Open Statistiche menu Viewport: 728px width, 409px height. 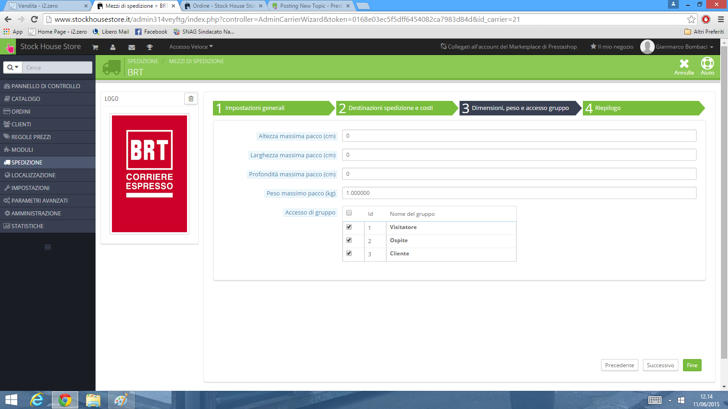point(48,226)
